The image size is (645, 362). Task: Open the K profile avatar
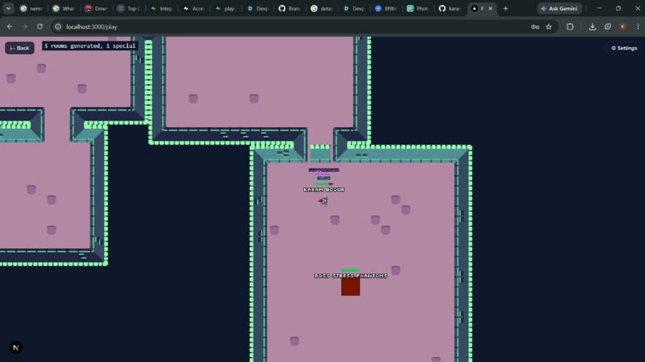(623, 26)
